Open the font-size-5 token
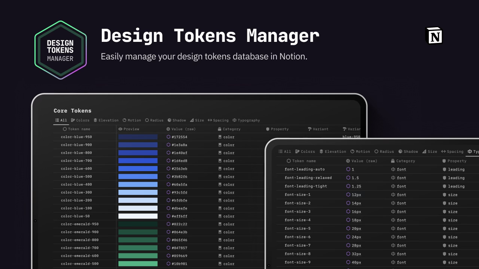Image resolution: width=479 pixels, height=269 pixels. [x=298, y=229]
